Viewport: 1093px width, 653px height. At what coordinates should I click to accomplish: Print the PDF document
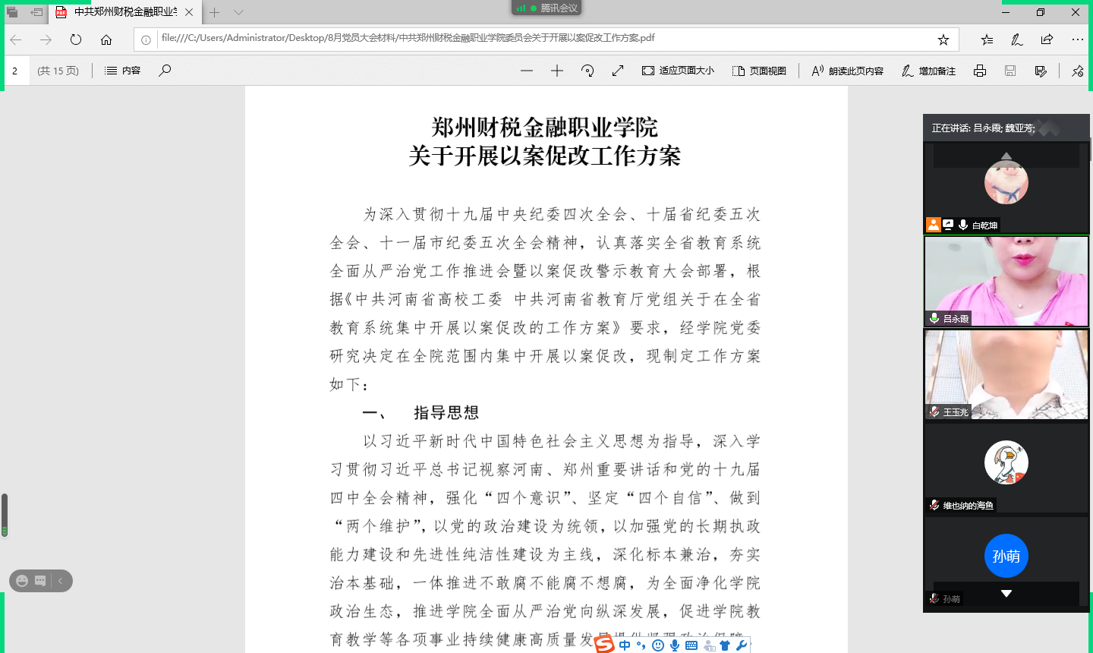point(980,71)
